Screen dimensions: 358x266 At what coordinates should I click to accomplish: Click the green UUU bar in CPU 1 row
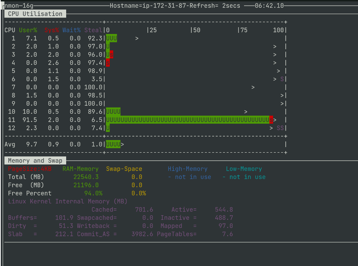tap(111, 38)
